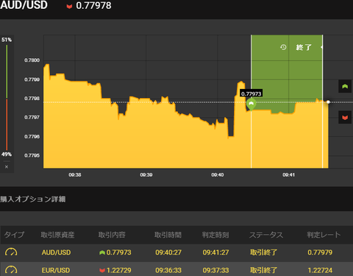Click the 0.77973 entry price label

click(x=252, y=93)
